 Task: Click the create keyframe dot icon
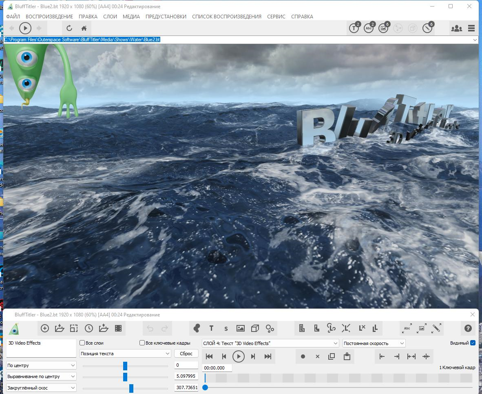(x=303, y=356)
